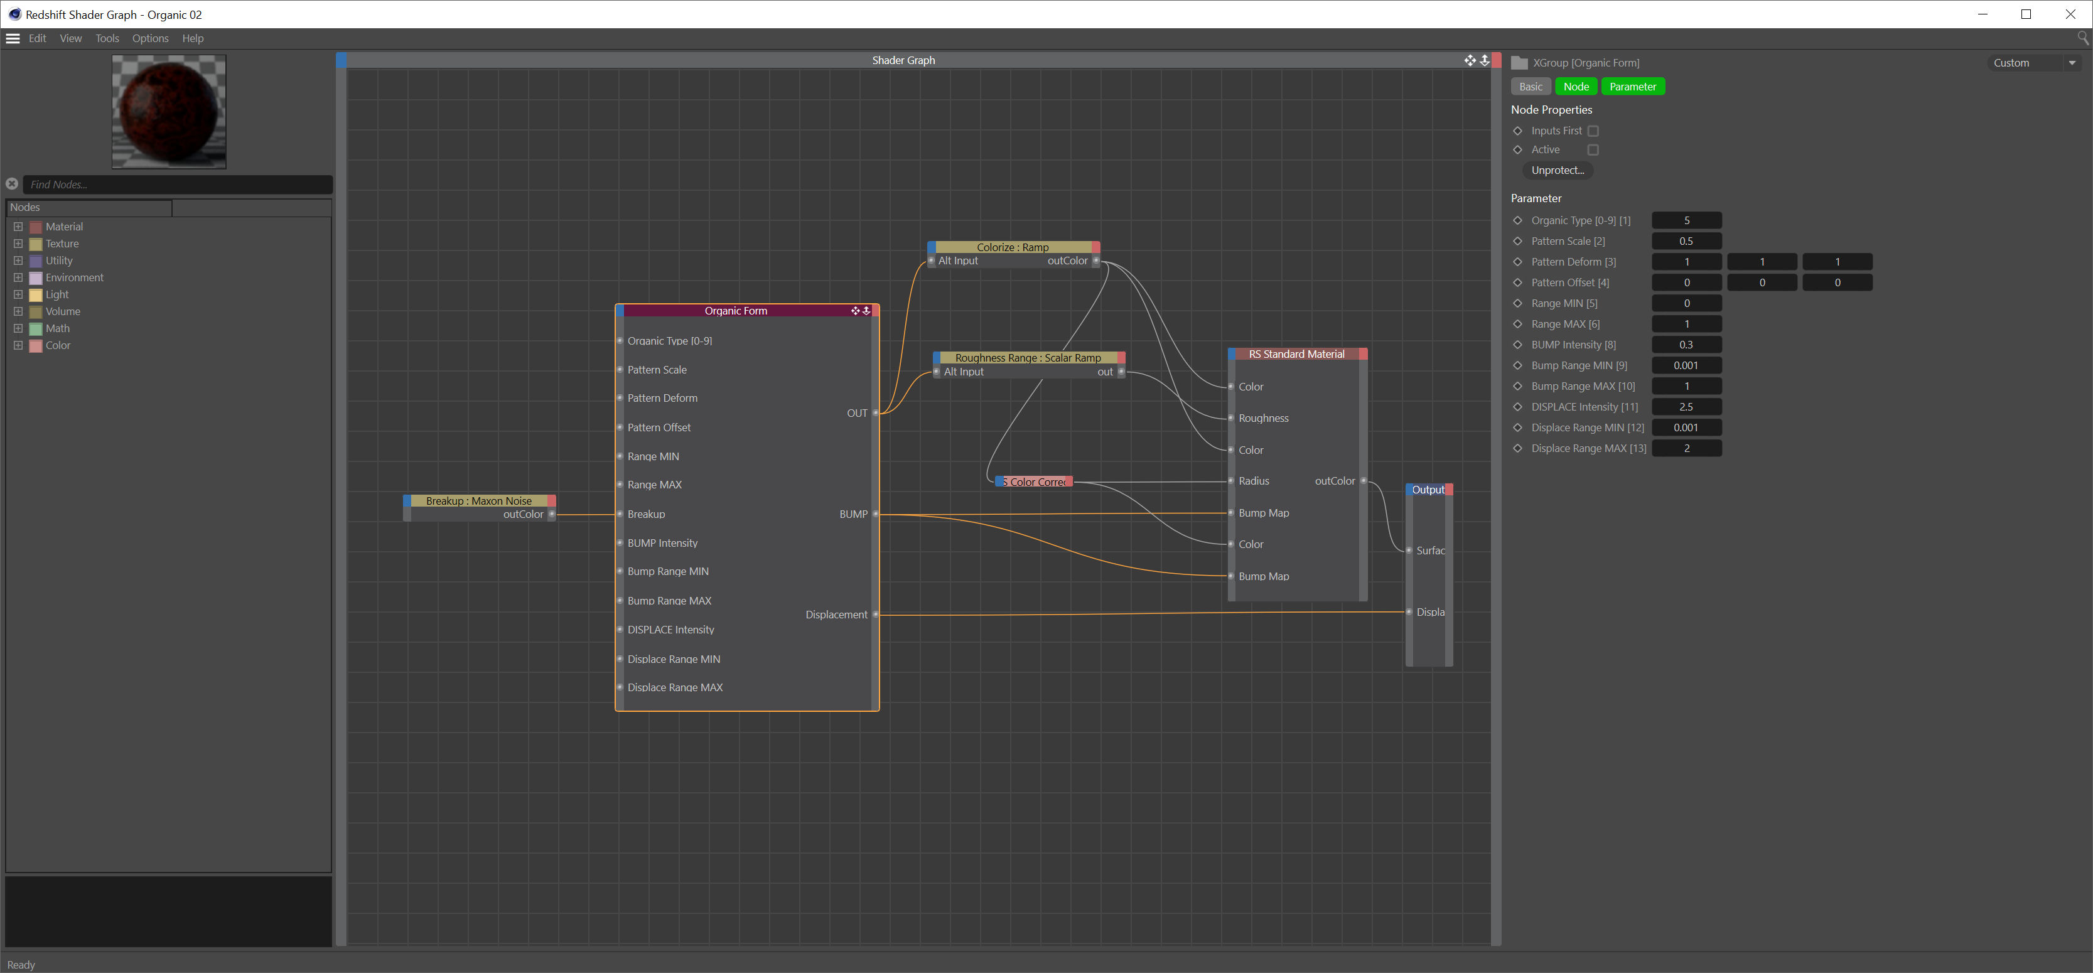Clear the Find Nodes search with X icon
The height and width of the screenshot is (973, 2093).
pyautogui.click(x=12, y=185)
